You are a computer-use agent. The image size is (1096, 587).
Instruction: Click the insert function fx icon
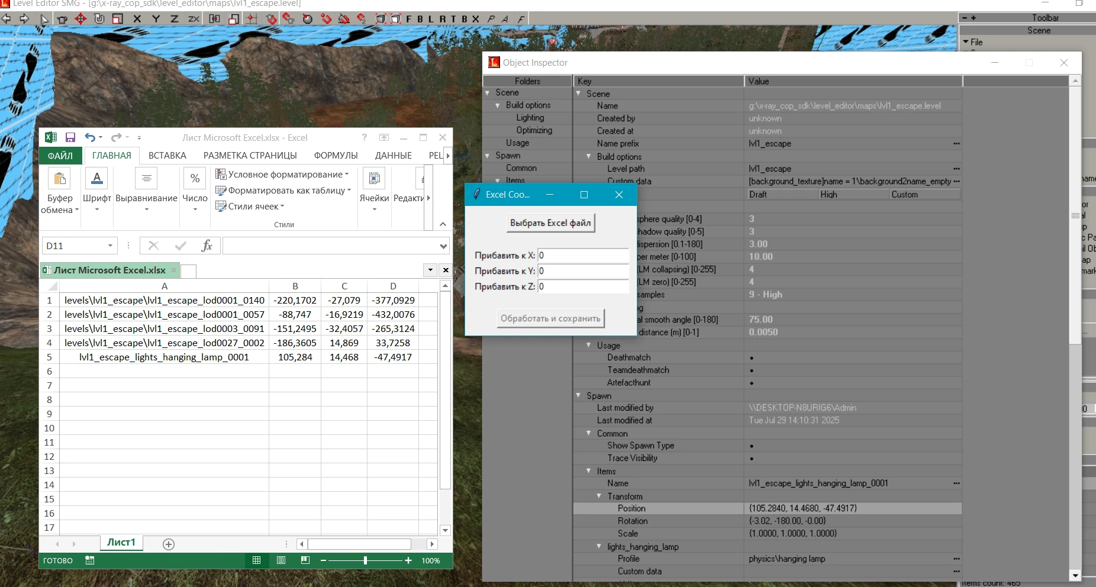[x=206, y=246]
